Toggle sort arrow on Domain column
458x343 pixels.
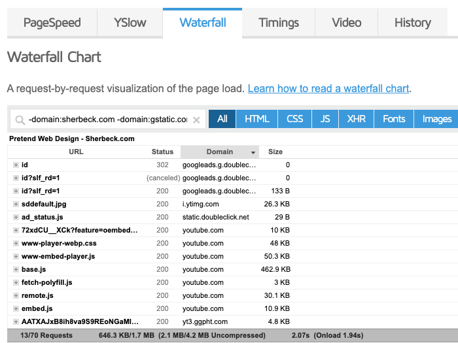253,152
